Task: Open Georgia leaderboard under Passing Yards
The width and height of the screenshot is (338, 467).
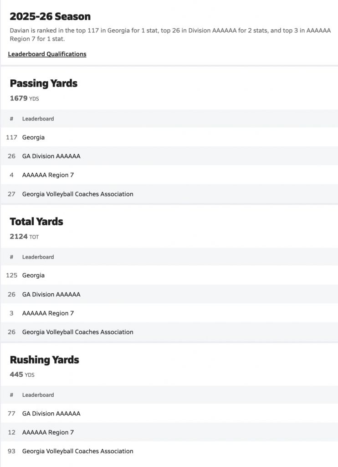Action: click(33, 137)
